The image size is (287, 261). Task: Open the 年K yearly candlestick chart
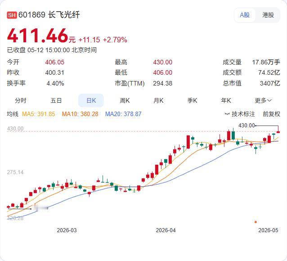226,100
